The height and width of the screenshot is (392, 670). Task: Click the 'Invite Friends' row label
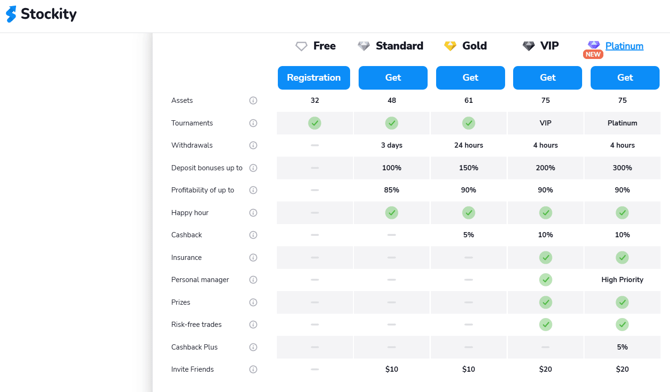click(x=192, y=369)
